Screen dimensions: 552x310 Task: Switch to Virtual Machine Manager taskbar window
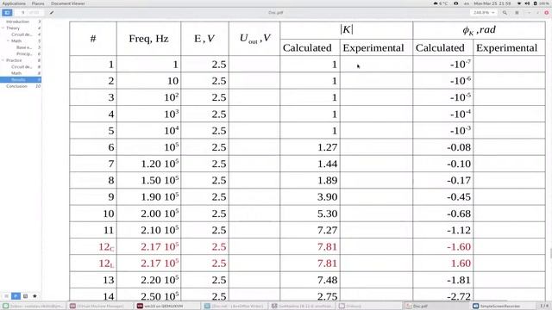click(x=100, y=306)
